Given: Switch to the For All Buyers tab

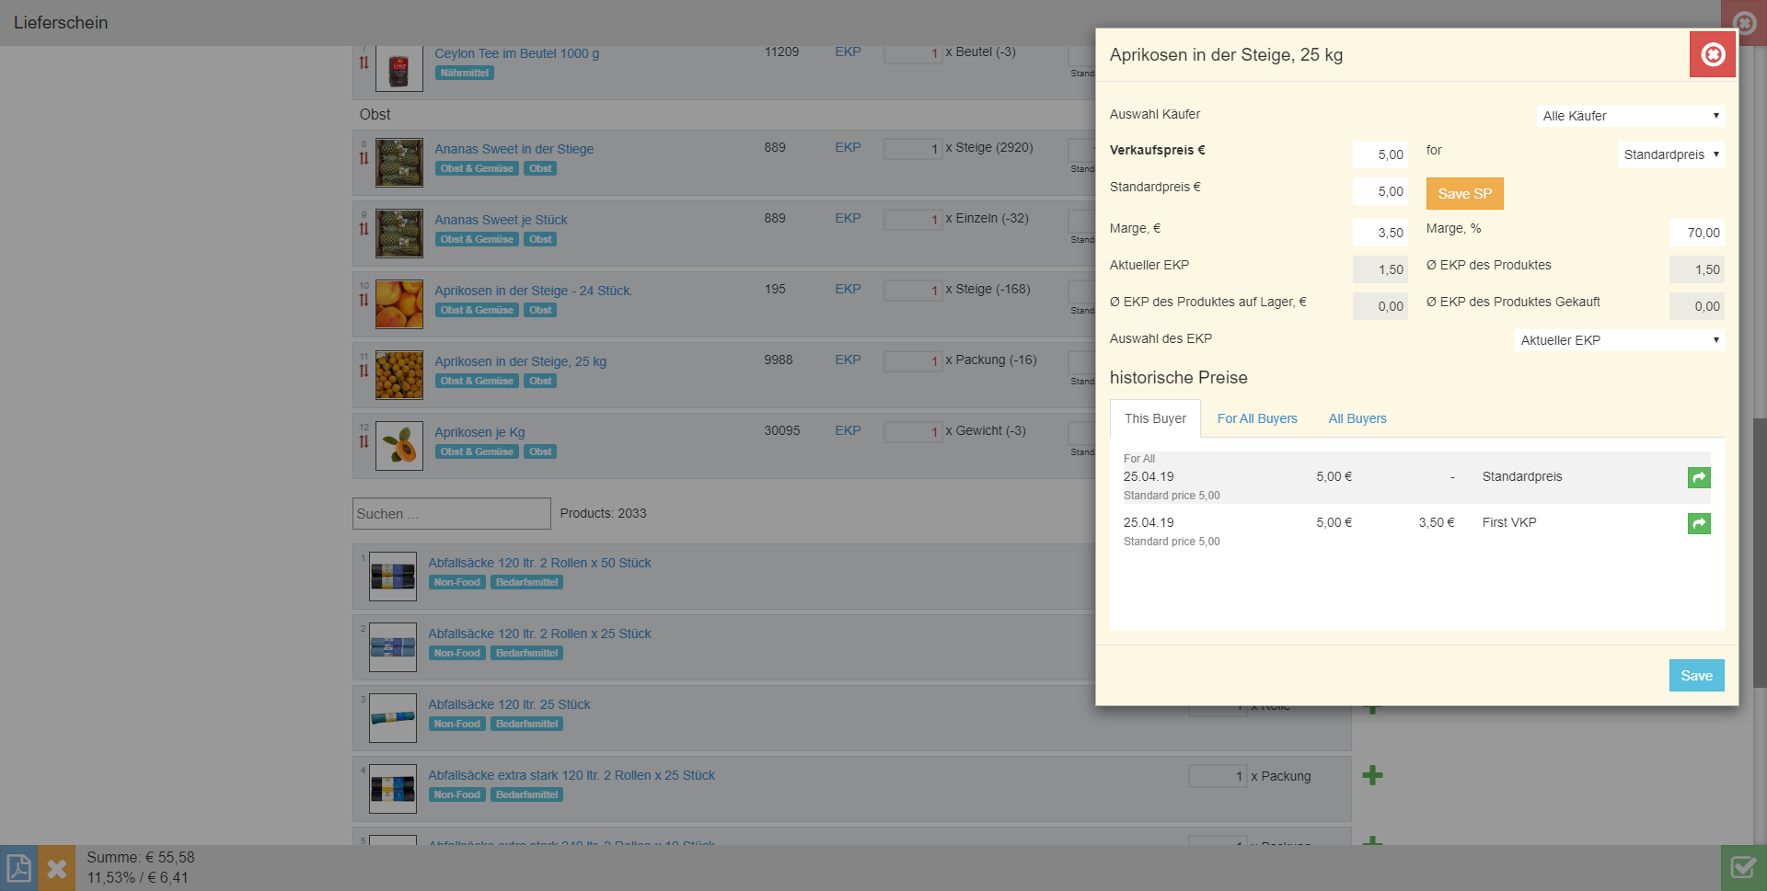Looking at the screenshot, I should 1257,418.
